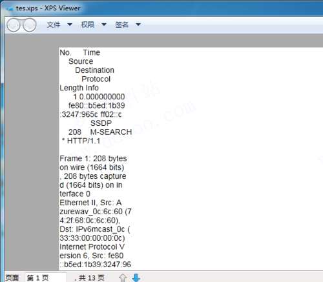
Task: Click the 'Ethernet II, Src: A' line
Action: coord(90,203)
